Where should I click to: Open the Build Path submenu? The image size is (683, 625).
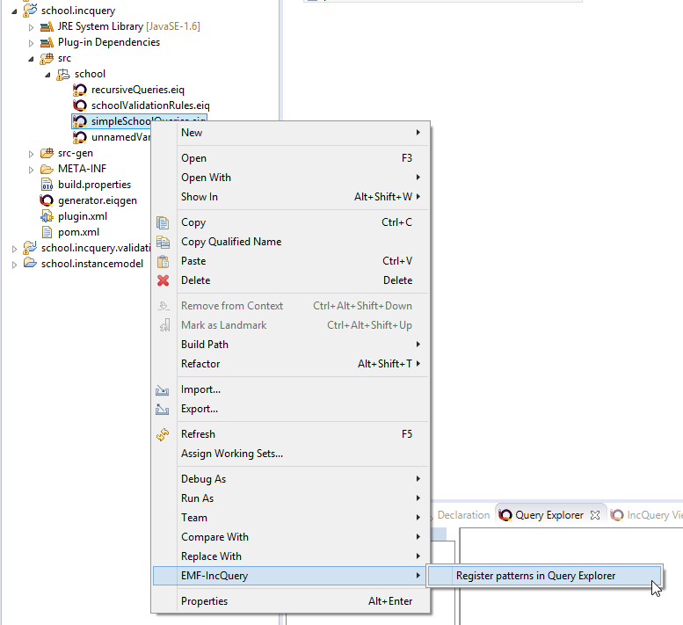291,345
